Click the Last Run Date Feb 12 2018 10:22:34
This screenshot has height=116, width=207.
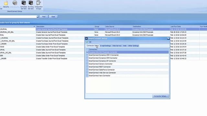pyautogui.click(x=178, y=38)
